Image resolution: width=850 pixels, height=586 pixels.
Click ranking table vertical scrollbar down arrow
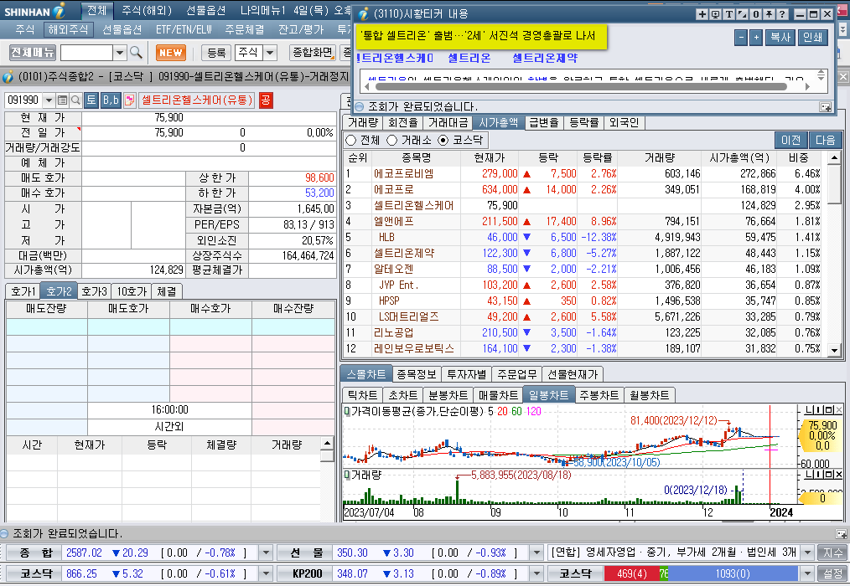point(835,351)
